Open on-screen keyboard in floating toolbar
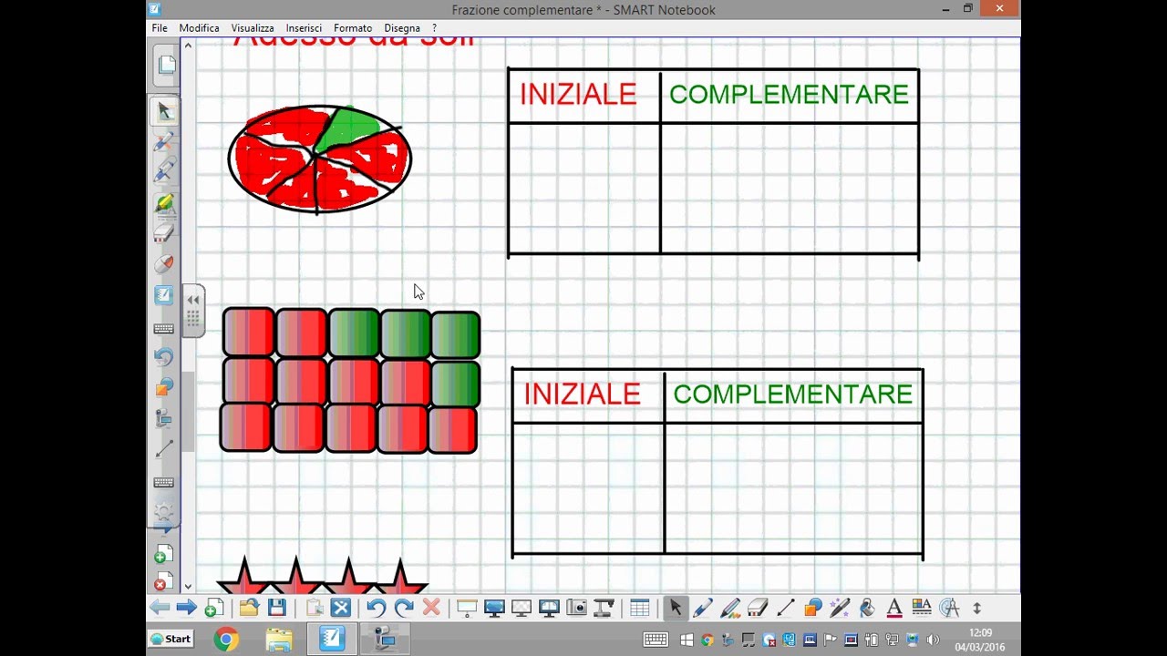 [x=164, y=328]
